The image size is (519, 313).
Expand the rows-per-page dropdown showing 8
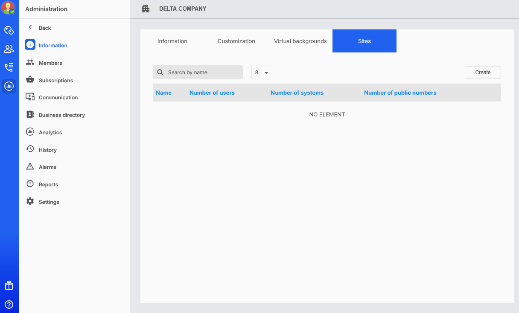[261, 72]
